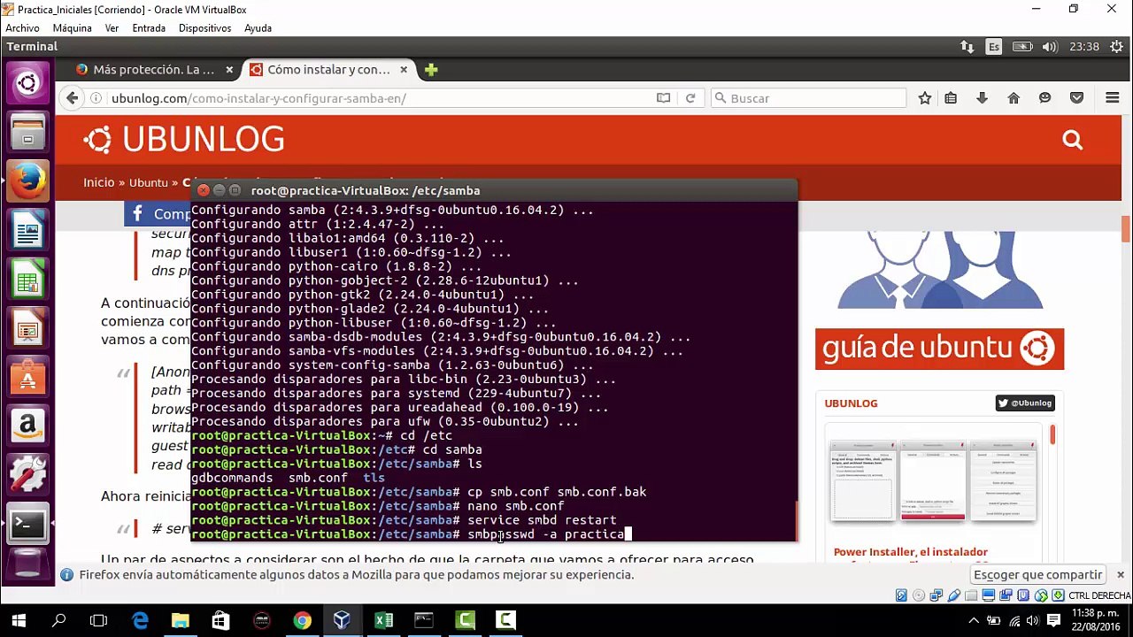Open the Amazon launcher icon
The height and width of the screenshot is (637, 1133).
coord(27,426)
